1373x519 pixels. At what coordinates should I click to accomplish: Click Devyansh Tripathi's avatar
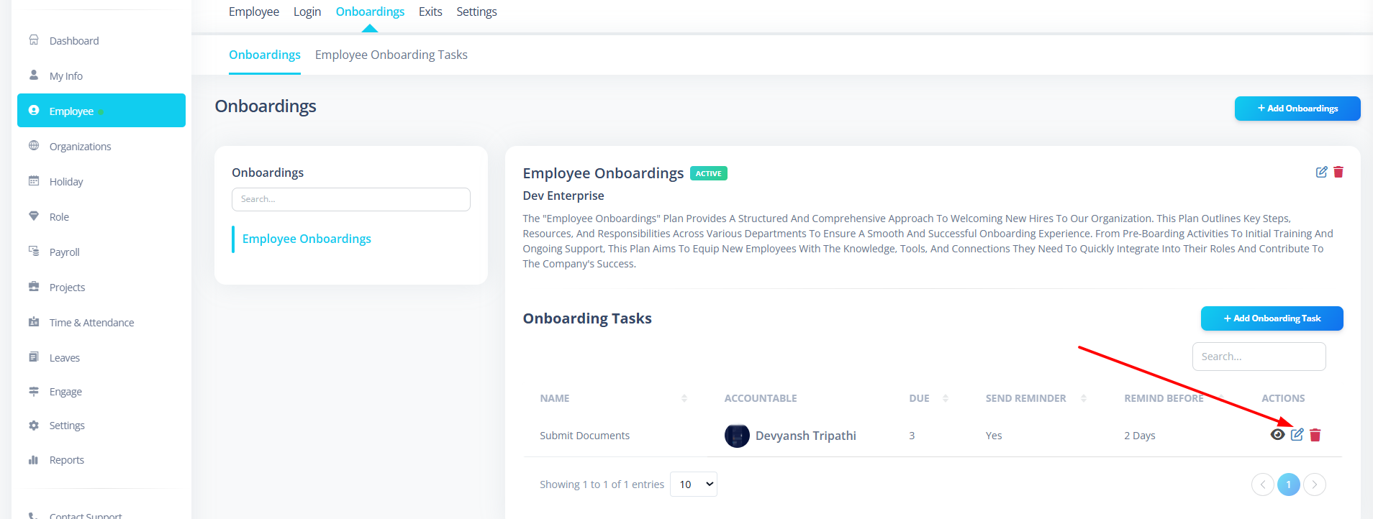pyautogui.click(x=737, y=436)
